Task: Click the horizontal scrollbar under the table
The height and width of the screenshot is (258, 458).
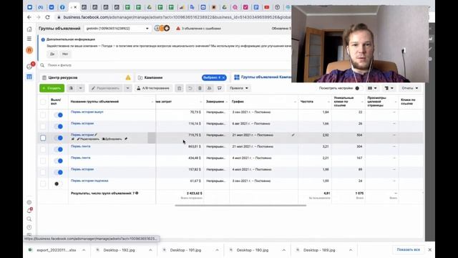Action: (240, 206)
